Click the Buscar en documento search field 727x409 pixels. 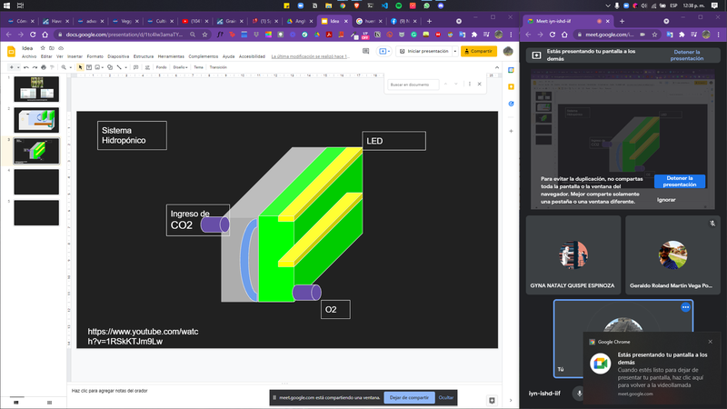tap(413, 85)
